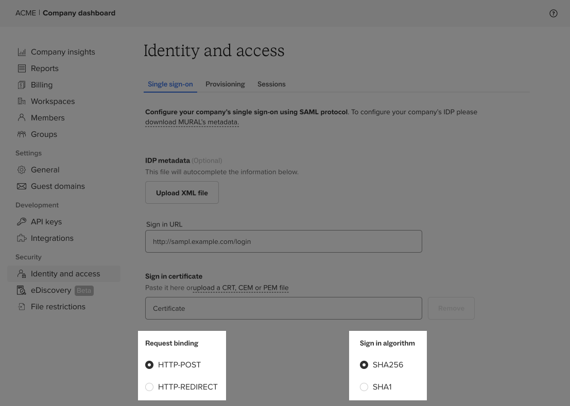Image resolution: width=570 pixels, height=406 pixels.
Task: Select HTTP-POST request binding
Action: coord(149,365)
